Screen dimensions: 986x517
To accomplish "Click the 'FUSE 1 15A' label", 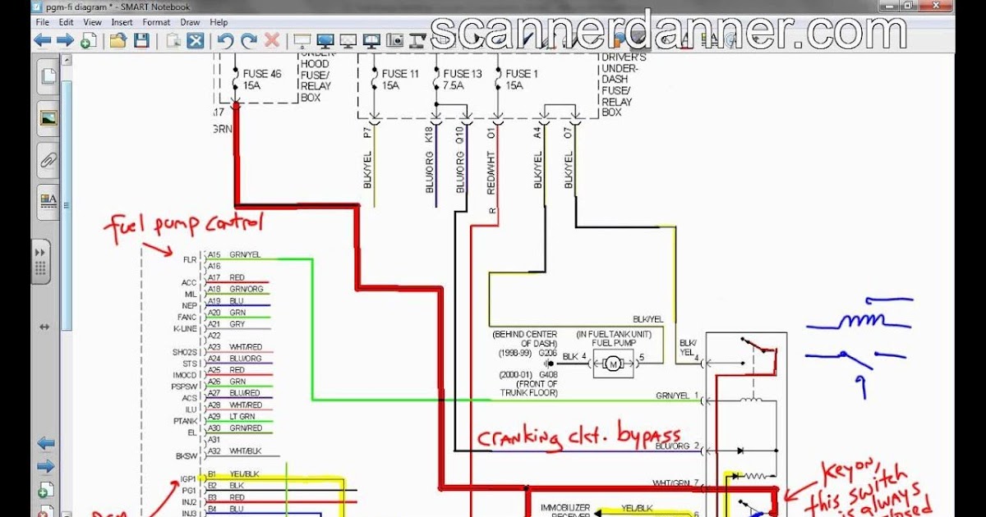I will tap(522, 80).
